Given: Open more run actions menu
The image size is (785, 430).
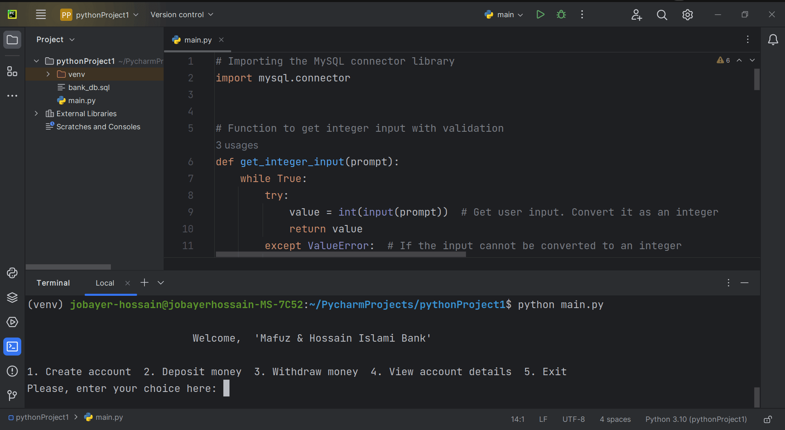Looking at the screenshot, I should point(582,15).
